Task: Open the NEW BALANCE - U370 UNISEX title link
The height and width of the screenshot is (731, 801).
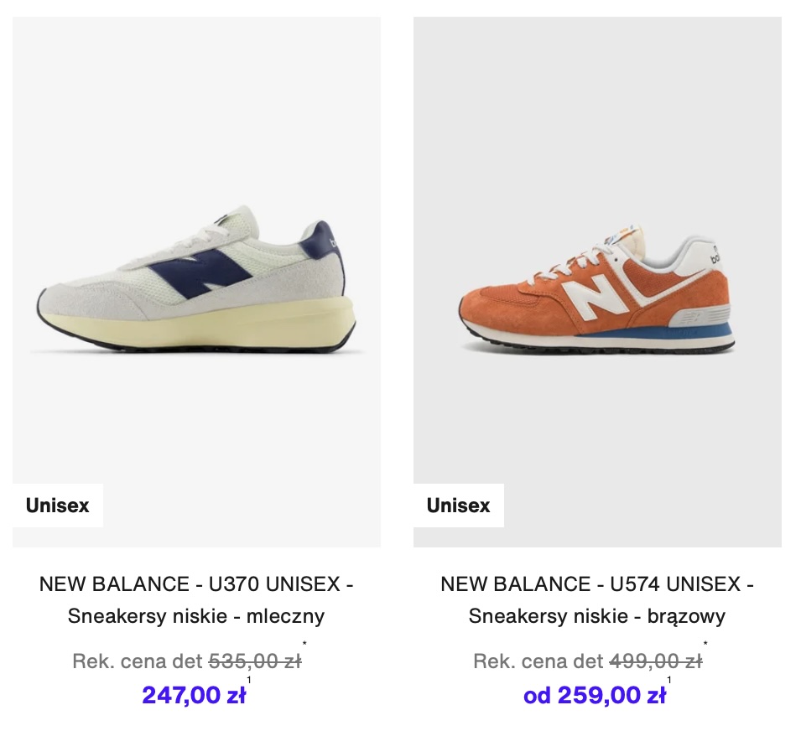Action: tap(196, 584)
